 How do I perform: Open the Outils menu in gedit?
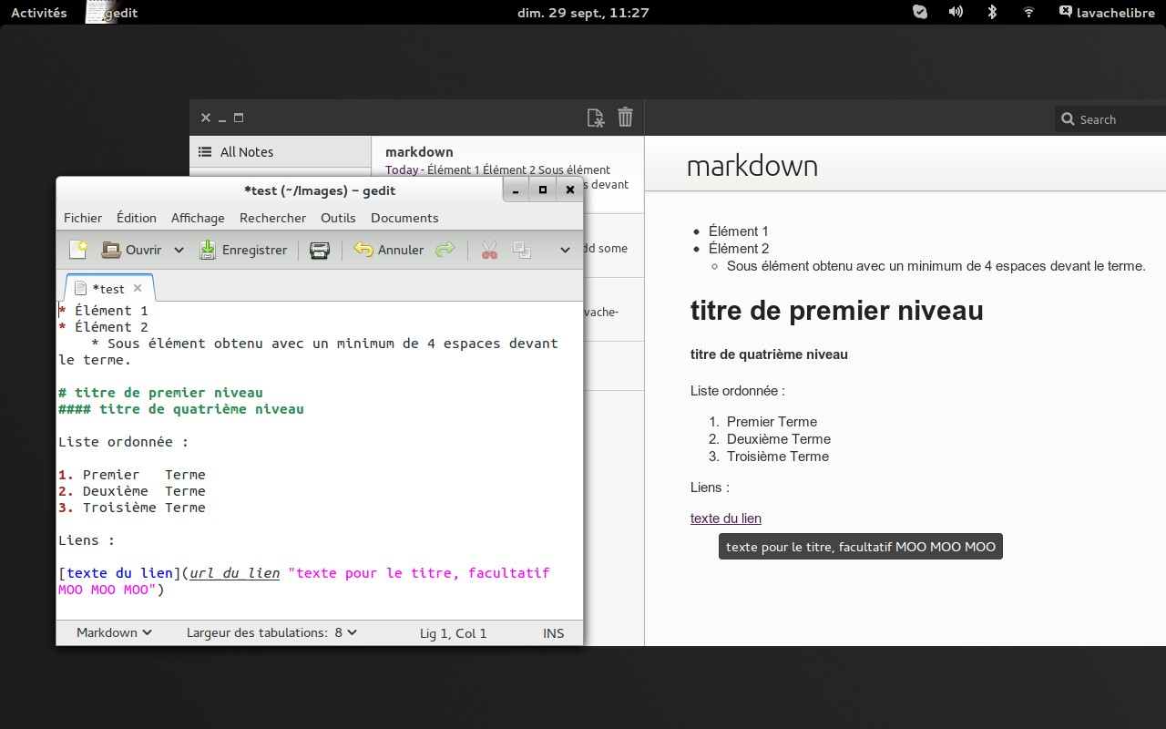(x=338, y=218)
